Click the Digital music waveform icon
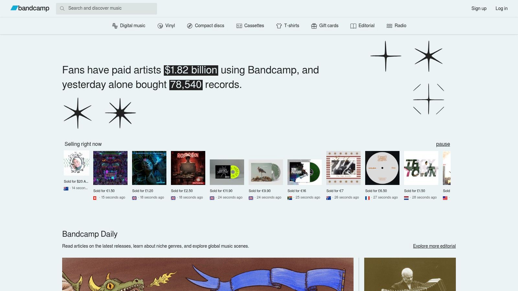The height and width of the screenshot is (291, 518). (x=115, y=26)
